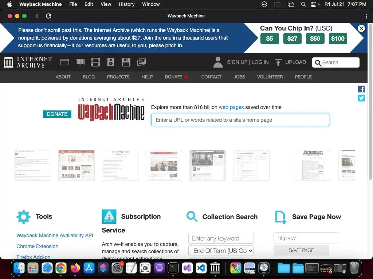373x279 pixels.
Task: Open Terminal from the dock
Action: tap(173, 268)
